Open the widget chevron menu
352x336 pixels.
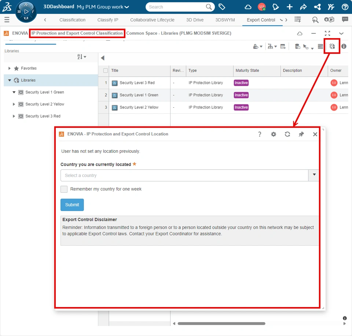pyautogui.click(x=341, y=33)
